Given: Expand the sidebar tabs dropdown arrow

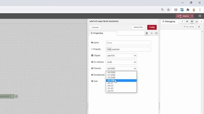Looking at the screenshot, I should point(201,22).
